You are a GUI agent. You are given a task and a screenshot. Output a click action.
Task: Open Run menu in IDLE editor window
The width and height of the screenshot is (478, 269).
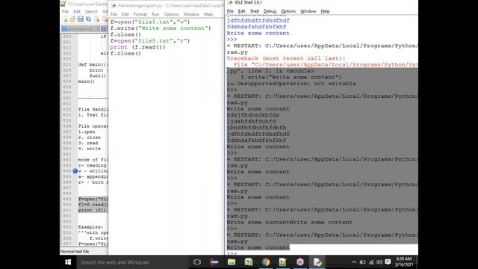tap(155, 14)
